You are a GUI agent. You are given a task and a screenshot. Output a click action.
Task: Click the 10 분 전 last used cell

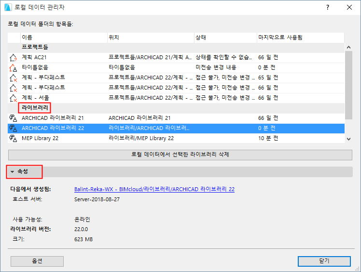pos(268,138)
